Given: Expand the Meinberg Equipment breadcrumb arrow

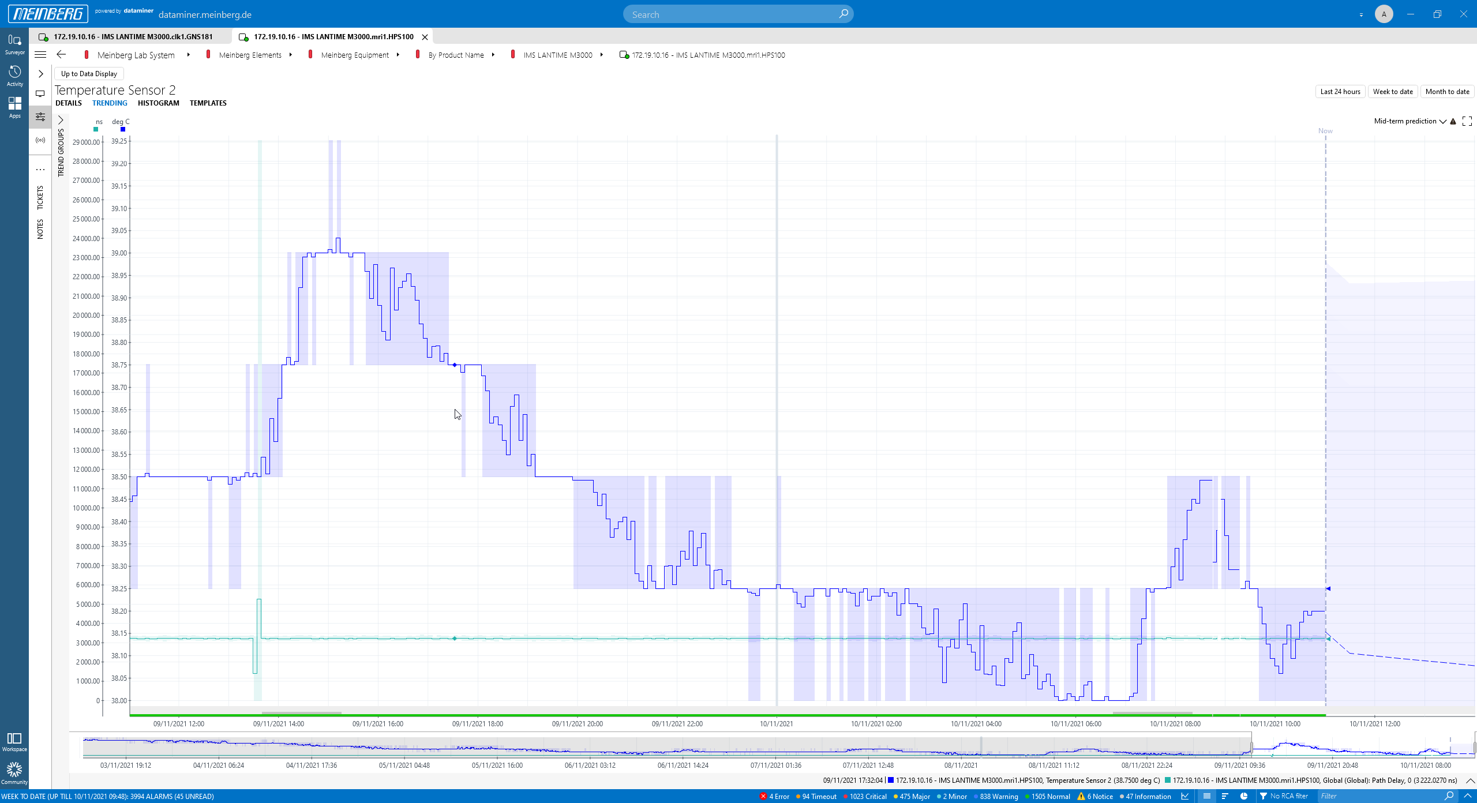Looking at the screenshot, I should tap(398, 55).
